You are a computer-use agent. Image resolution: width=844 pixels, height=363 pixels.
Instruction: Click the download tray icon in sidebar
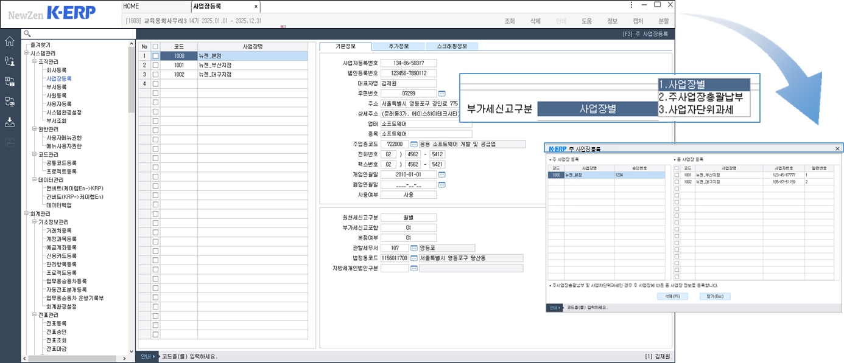pos(10,122)
